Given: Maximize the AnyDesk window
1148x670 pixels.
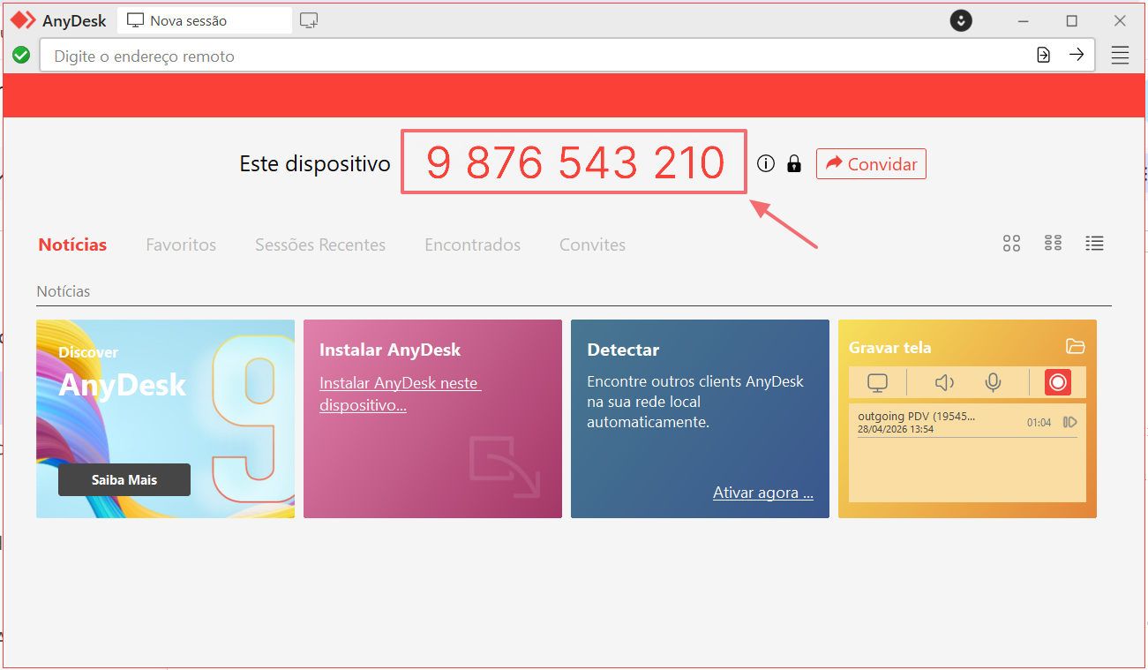Looking at the screenshot, I should pyautogui.click(x=1071, y=20).
